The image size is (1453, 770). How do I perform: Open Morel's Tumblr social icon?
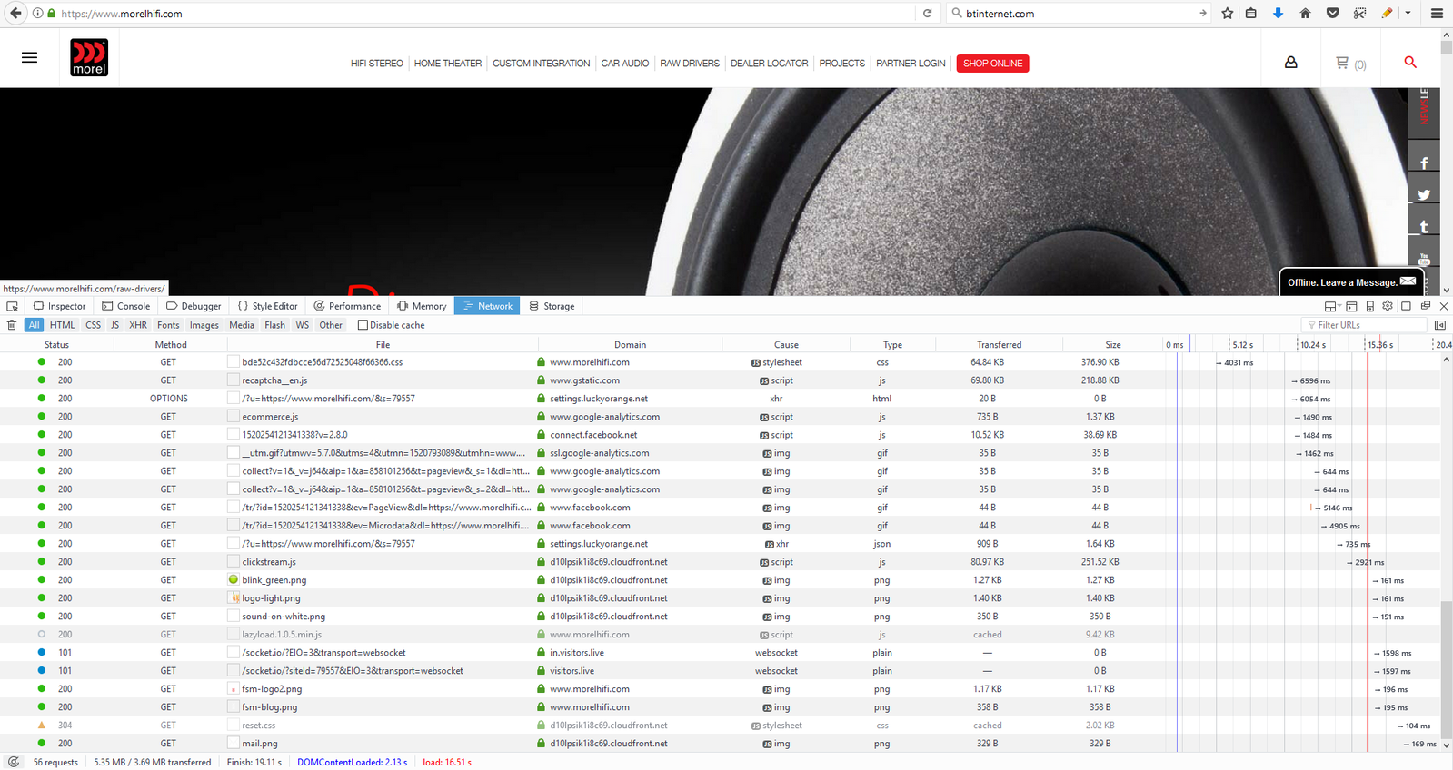[x=1424, y=226]
